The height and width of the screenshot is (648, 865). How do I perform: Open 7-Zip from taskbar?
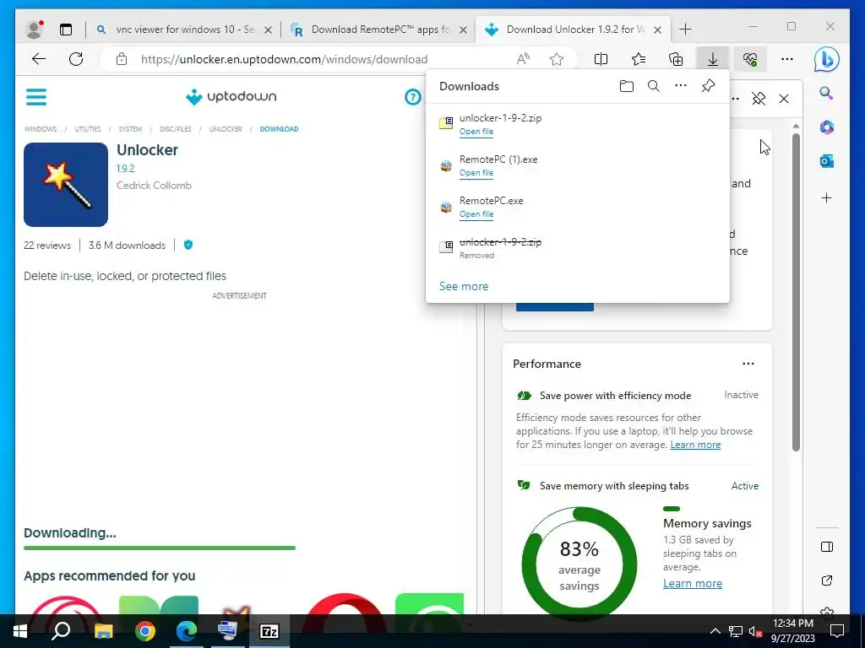point(269,631)
